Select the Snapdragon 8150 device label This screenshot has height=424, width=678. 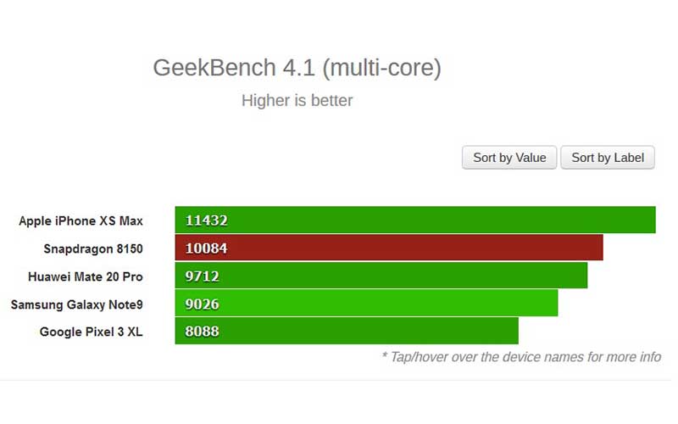click(x=93, y=248)
